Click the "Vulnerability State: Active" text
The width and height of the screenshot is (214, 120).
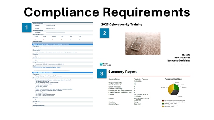(53, 68)
